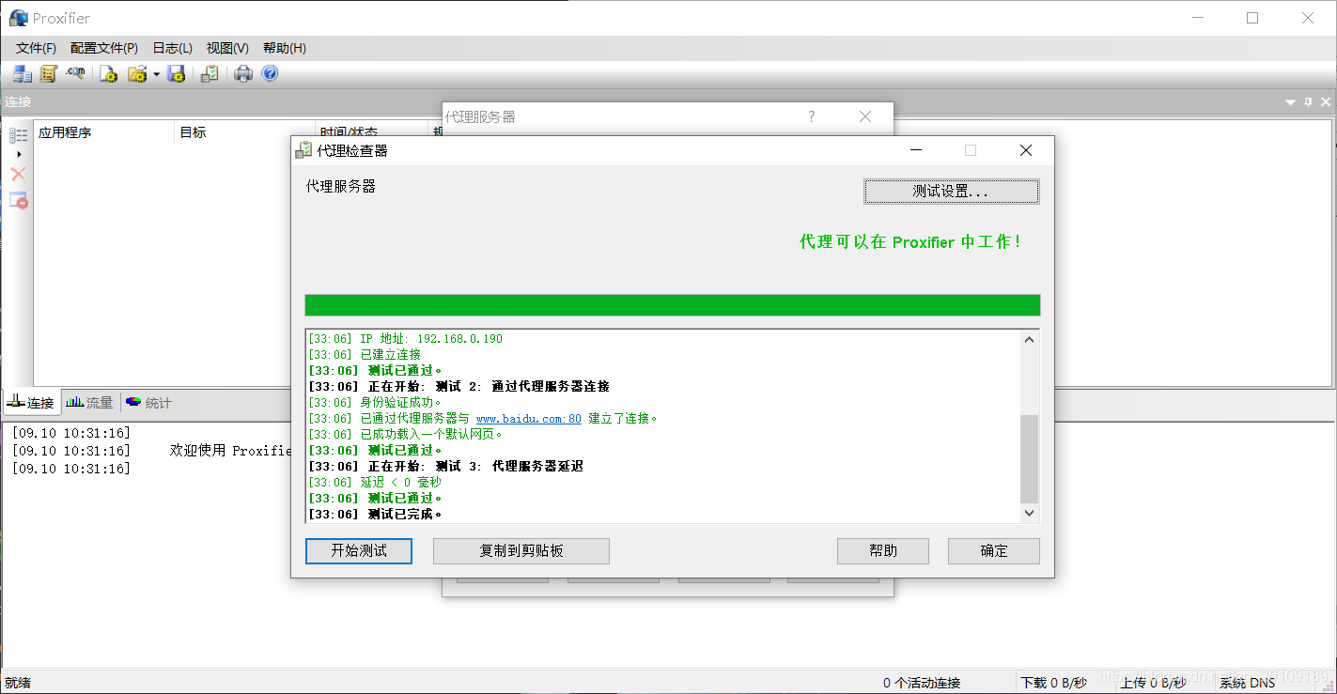Click 代理可以在 Proxifier 中工作! message
This screenshot has width=1337, height=694.
coord(910,242)
